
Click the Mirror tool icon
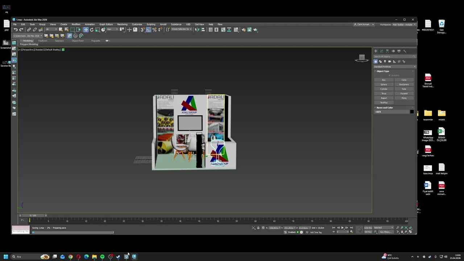197,30
